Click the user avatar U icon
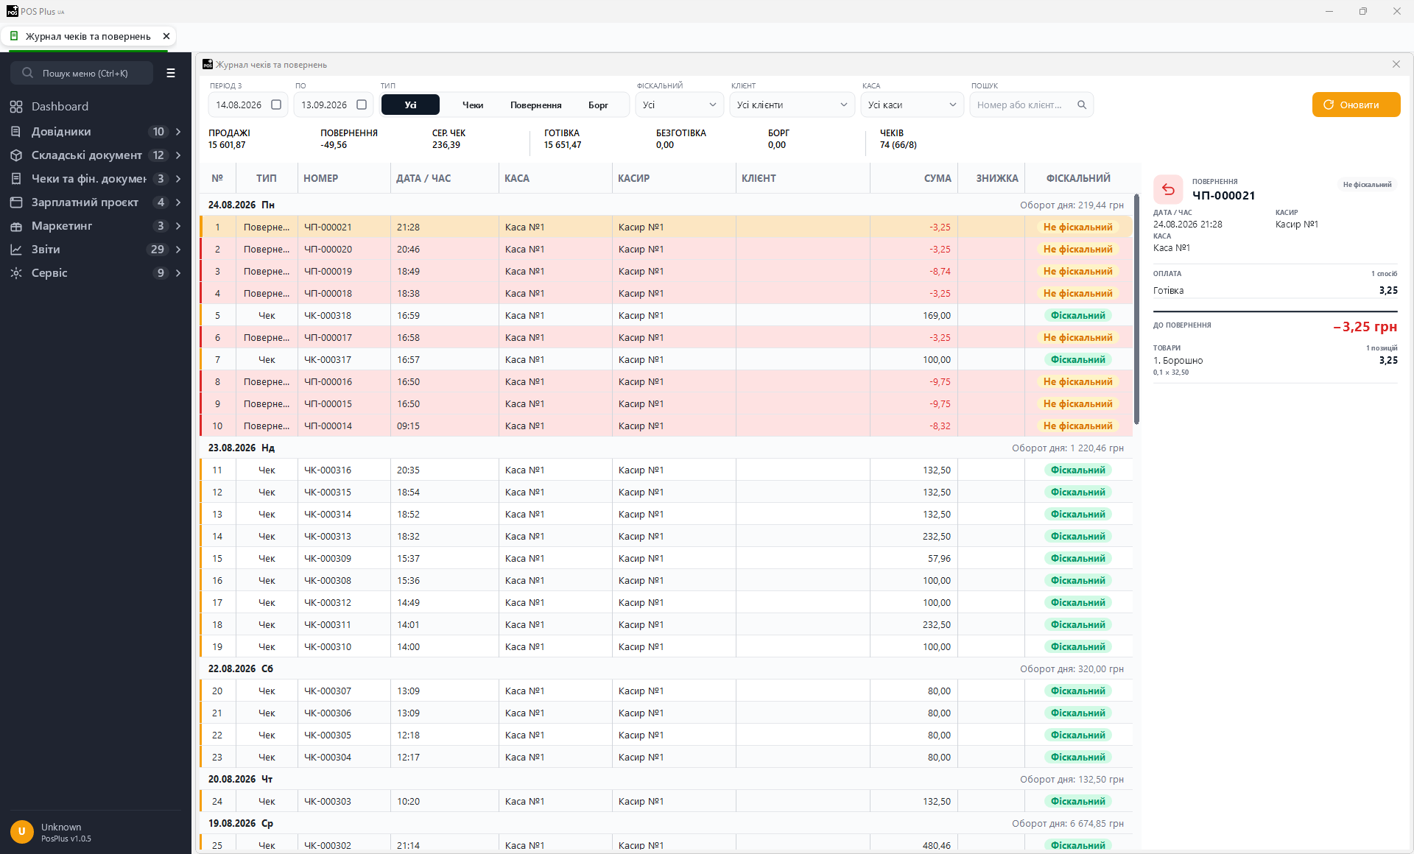This screenshot has height=854, width=1414. coord(22,832)
